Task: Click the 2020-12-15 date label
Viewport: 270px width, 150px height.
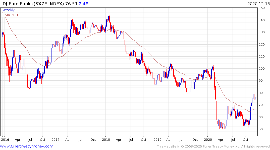Action: click(x=258, y=3)
